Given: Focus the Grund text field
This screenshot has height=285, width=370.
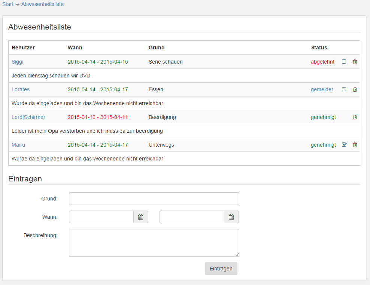Looking at the screenshot, I should [154, 199].
